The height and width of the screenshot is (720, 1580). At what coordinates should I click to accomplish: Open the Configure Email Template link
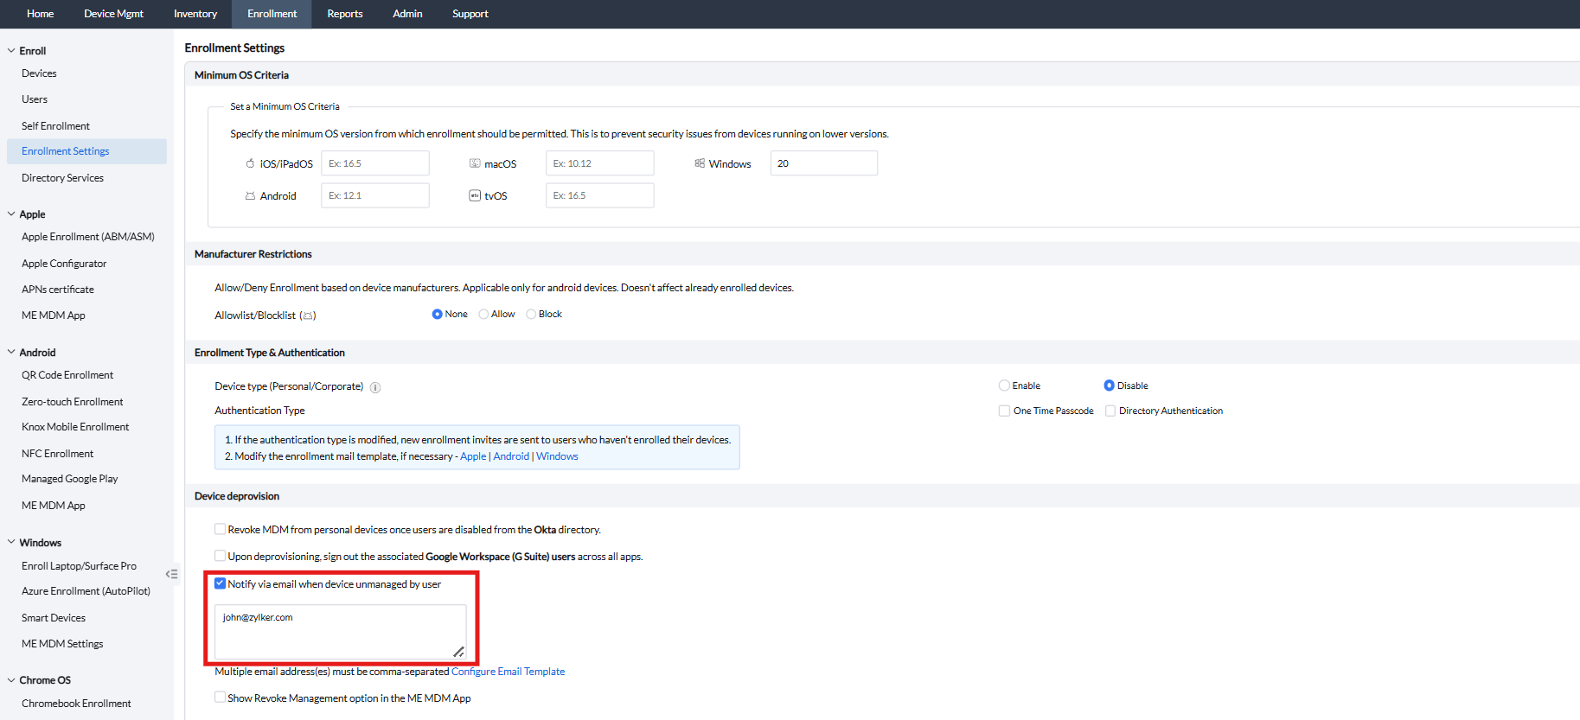[508, 672]
